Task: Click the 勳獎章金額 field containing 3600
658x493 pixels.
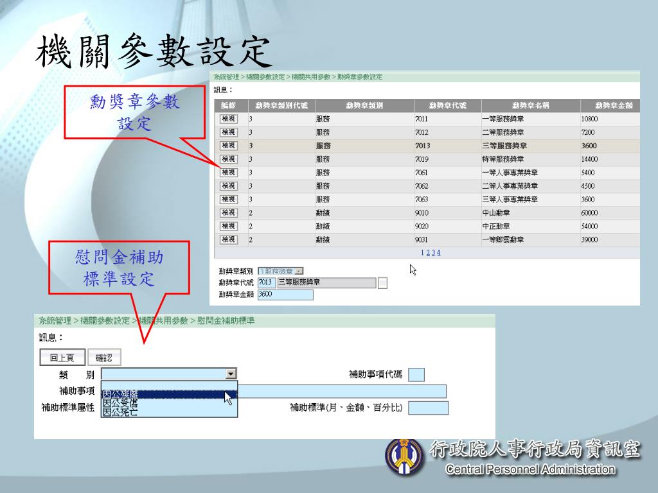Action: pos(285,294)
